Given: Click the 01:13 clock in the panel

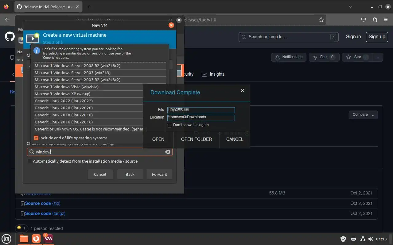Looking at the screenshot, I should [381, 239].
